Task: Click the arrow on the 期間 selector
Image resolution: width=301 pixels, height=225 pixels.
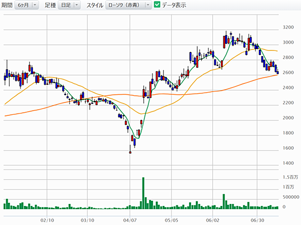Action: point(35,5)
